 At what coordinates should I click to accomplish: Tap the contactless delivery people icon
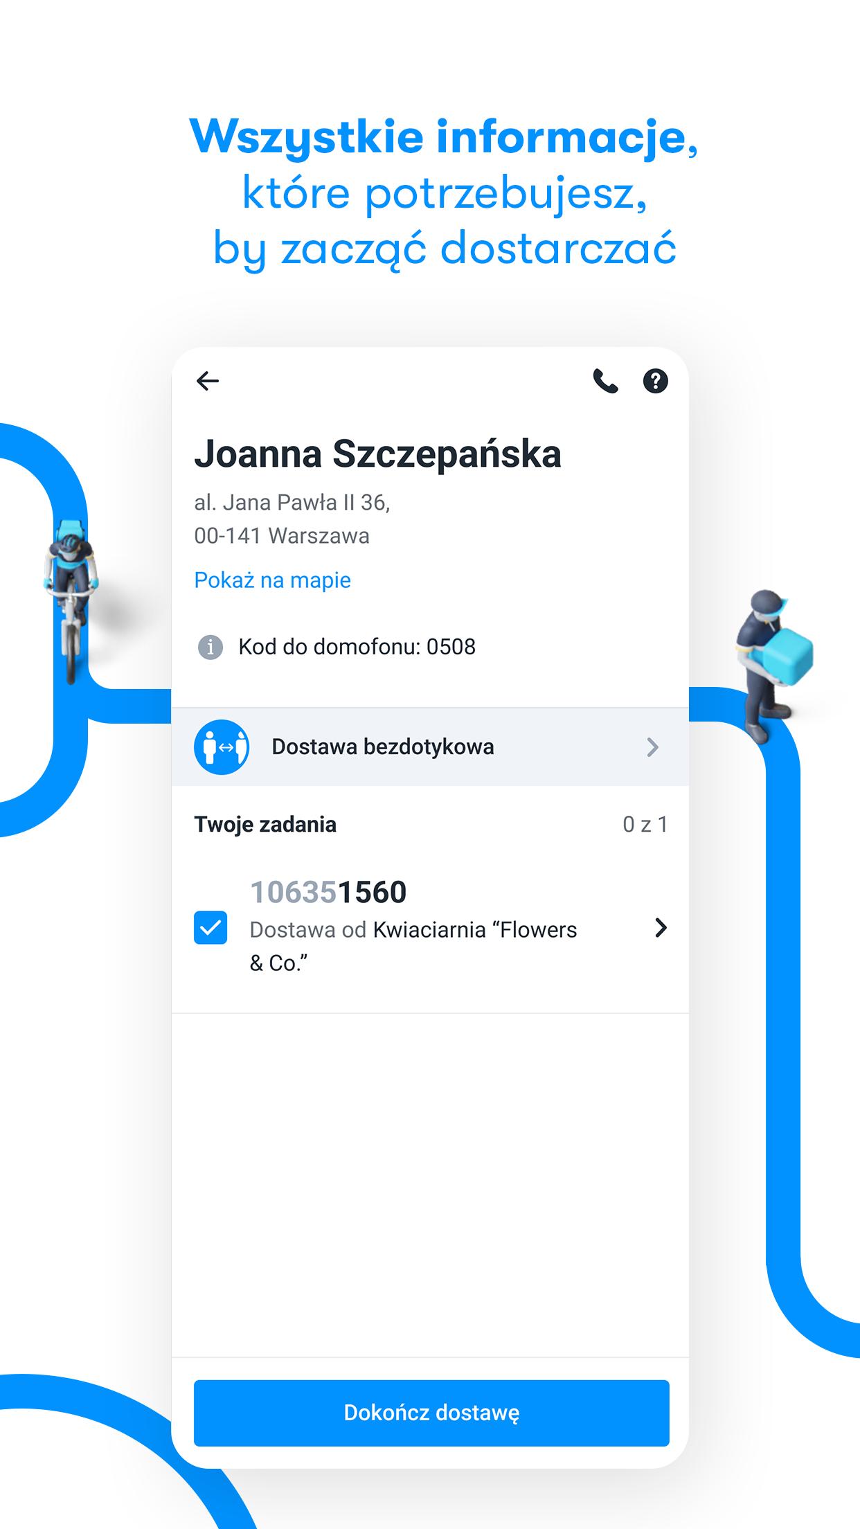[222, 747]
